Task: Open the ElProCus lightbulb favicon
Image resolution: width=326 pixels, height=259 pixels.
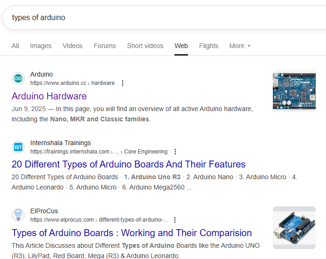Action: (x=18, y=215)
